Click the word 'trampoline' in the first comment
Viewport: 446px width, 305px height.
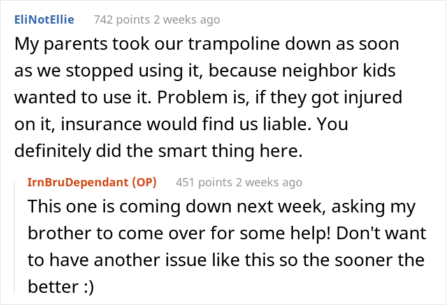coord(234,45)
